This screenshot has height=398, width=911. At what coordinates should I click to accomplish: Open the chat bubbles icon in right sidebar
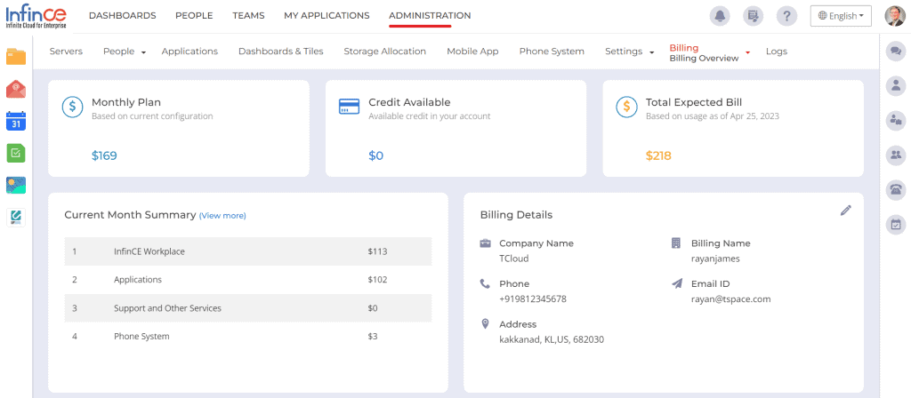[895, 51]
